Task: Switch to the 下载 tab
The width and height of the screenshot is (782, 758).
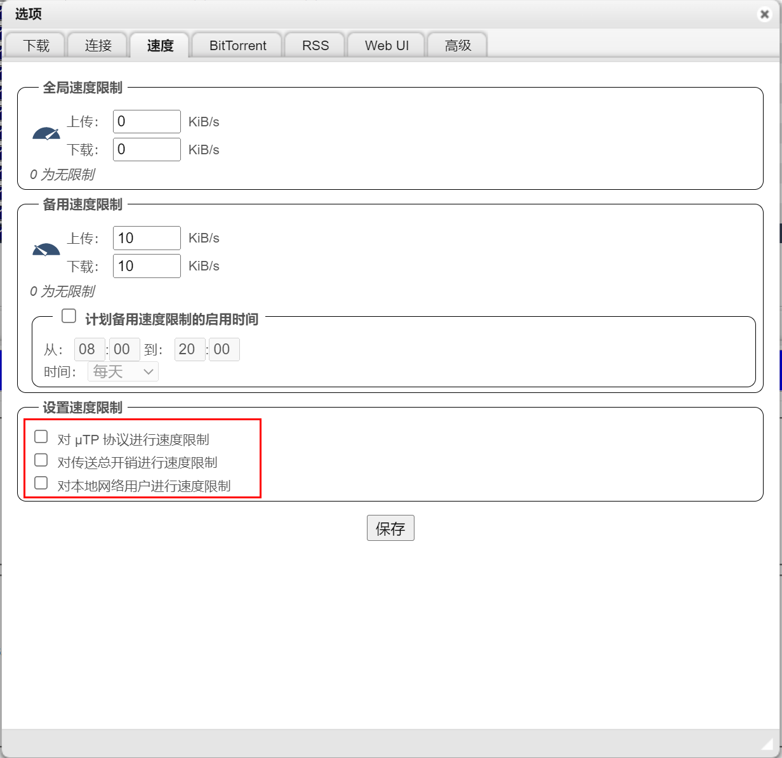Action: 36,46
